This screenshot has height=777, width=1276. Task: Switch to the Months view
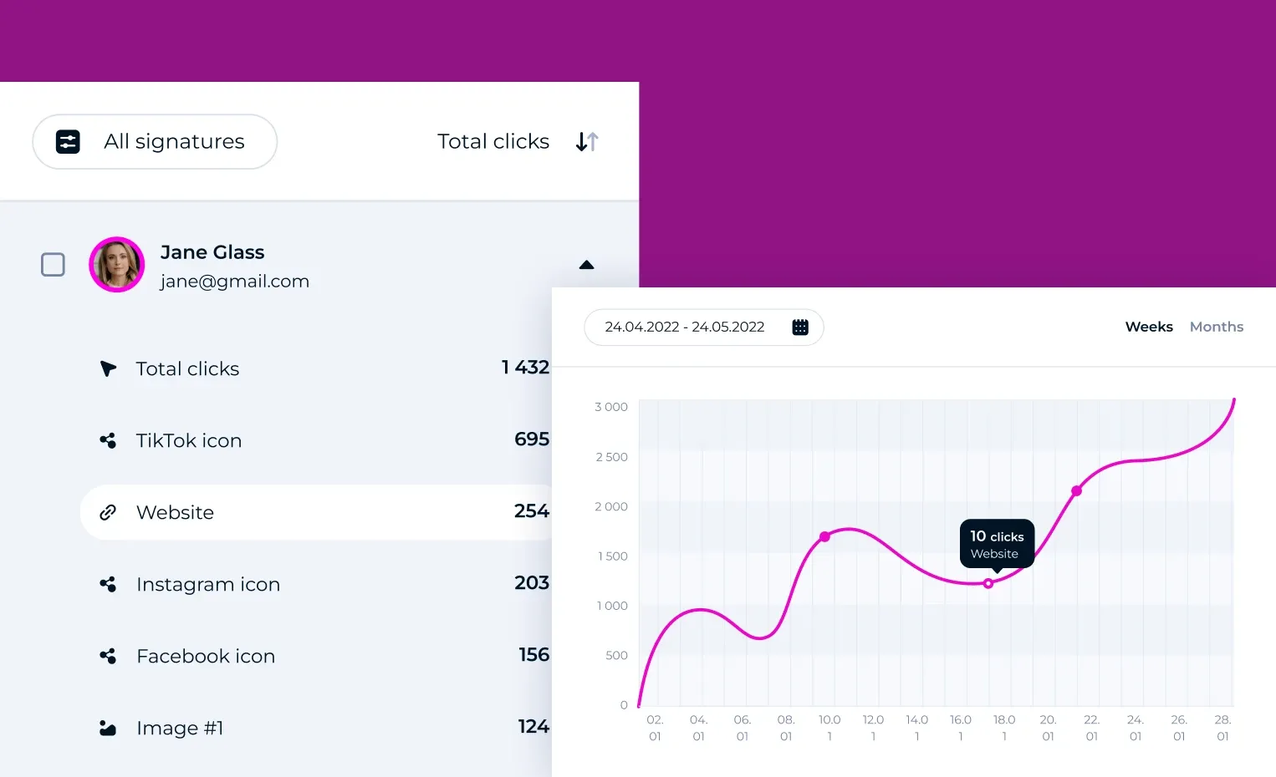coord(1216,327)
